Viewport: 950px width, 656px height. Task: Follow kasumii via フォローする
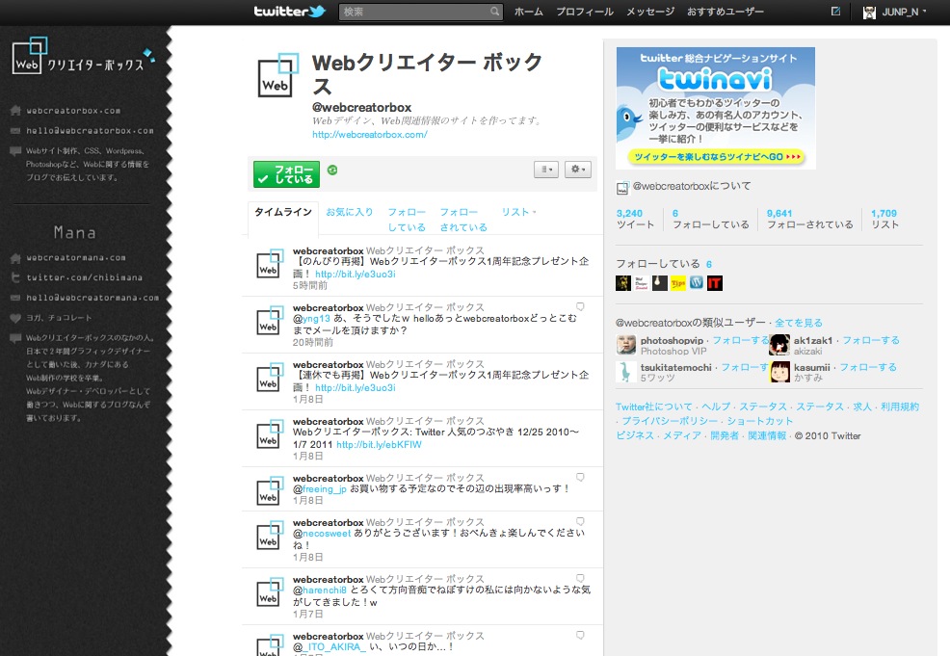coord(867,367)
